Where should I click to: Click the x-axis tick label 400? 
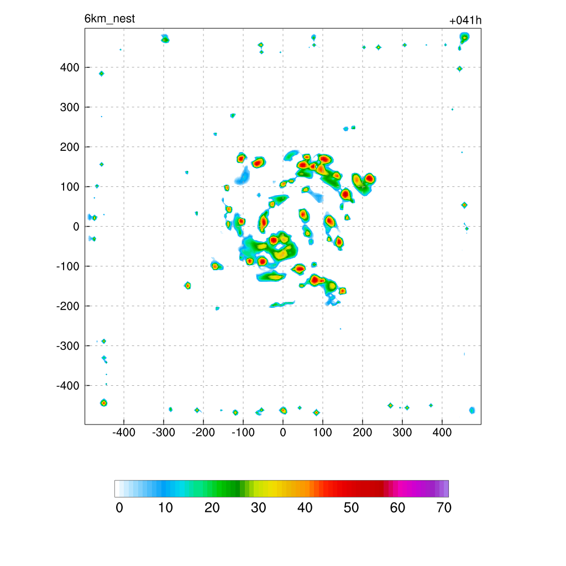coord(442,432)
